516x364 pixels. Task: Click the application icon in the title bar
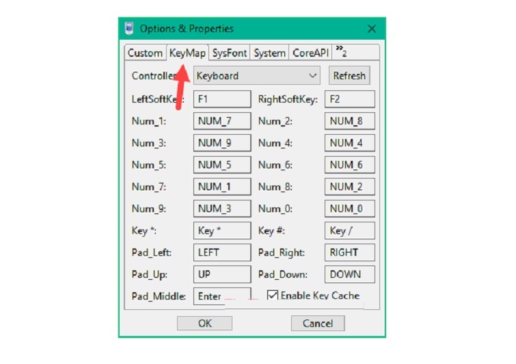128,29
